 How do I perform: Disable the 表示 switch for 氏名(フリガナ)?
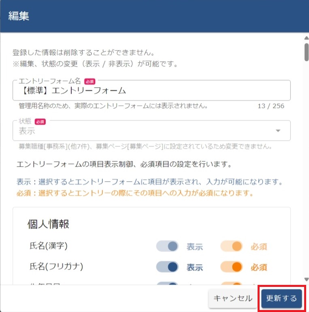(168, 267)
